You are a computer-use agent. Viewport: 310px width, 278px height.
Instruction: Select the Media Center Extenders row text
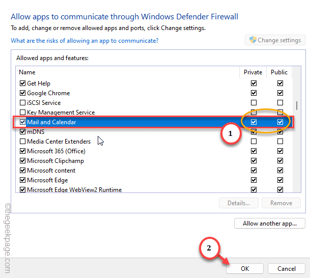[59, 142]
